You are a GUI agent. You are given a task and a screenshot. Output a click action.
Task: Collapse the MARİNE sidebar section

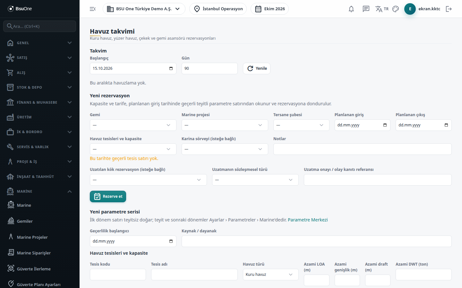coord(40,191)
